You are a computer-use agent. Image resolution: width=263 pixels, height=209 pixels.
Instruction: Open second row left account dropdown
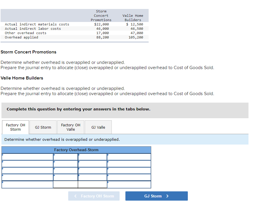tap(28, 164)
